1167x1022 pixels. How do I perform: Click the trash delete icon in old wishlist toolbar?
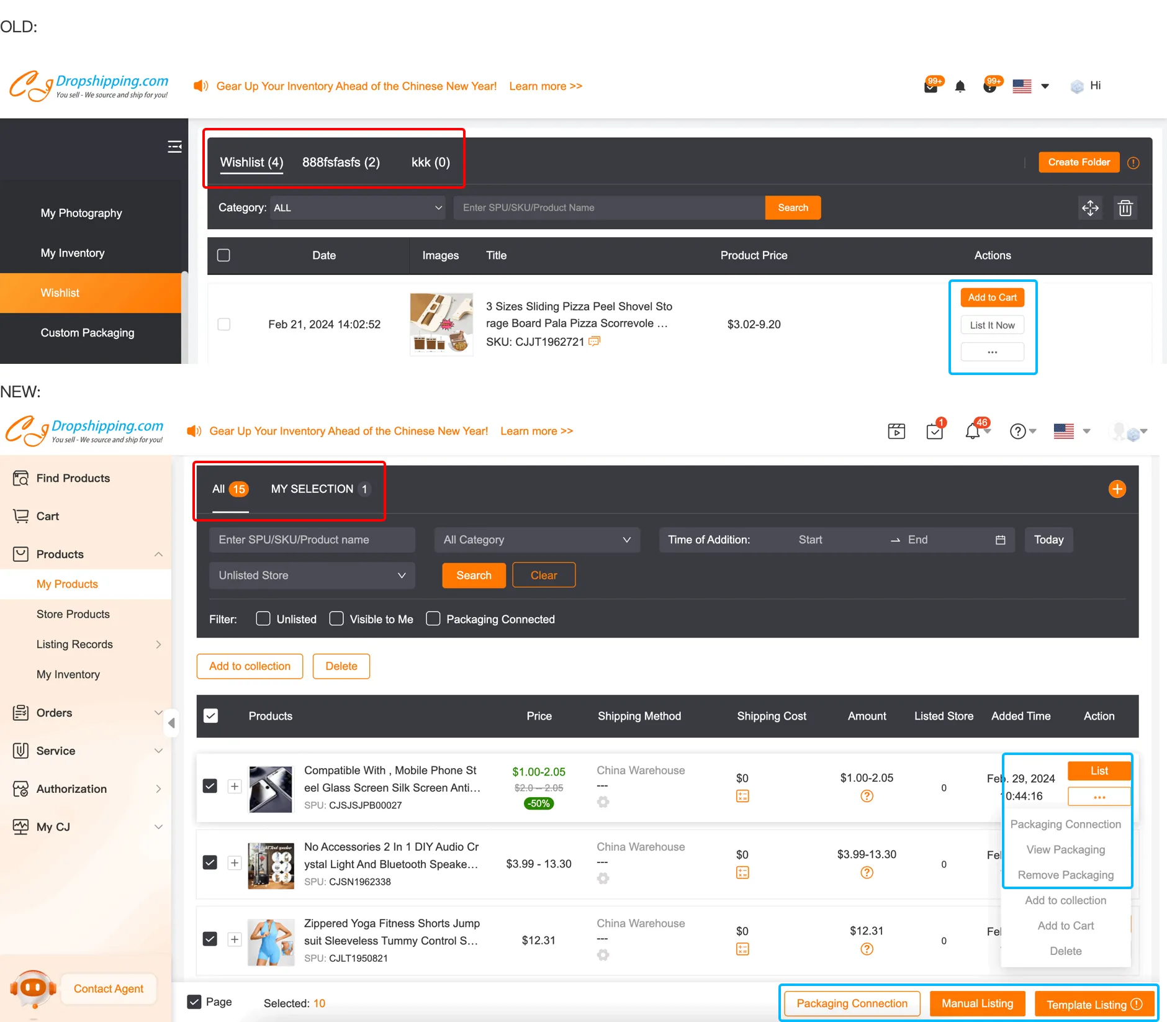pyautogui.click(x=1125, y=208)
